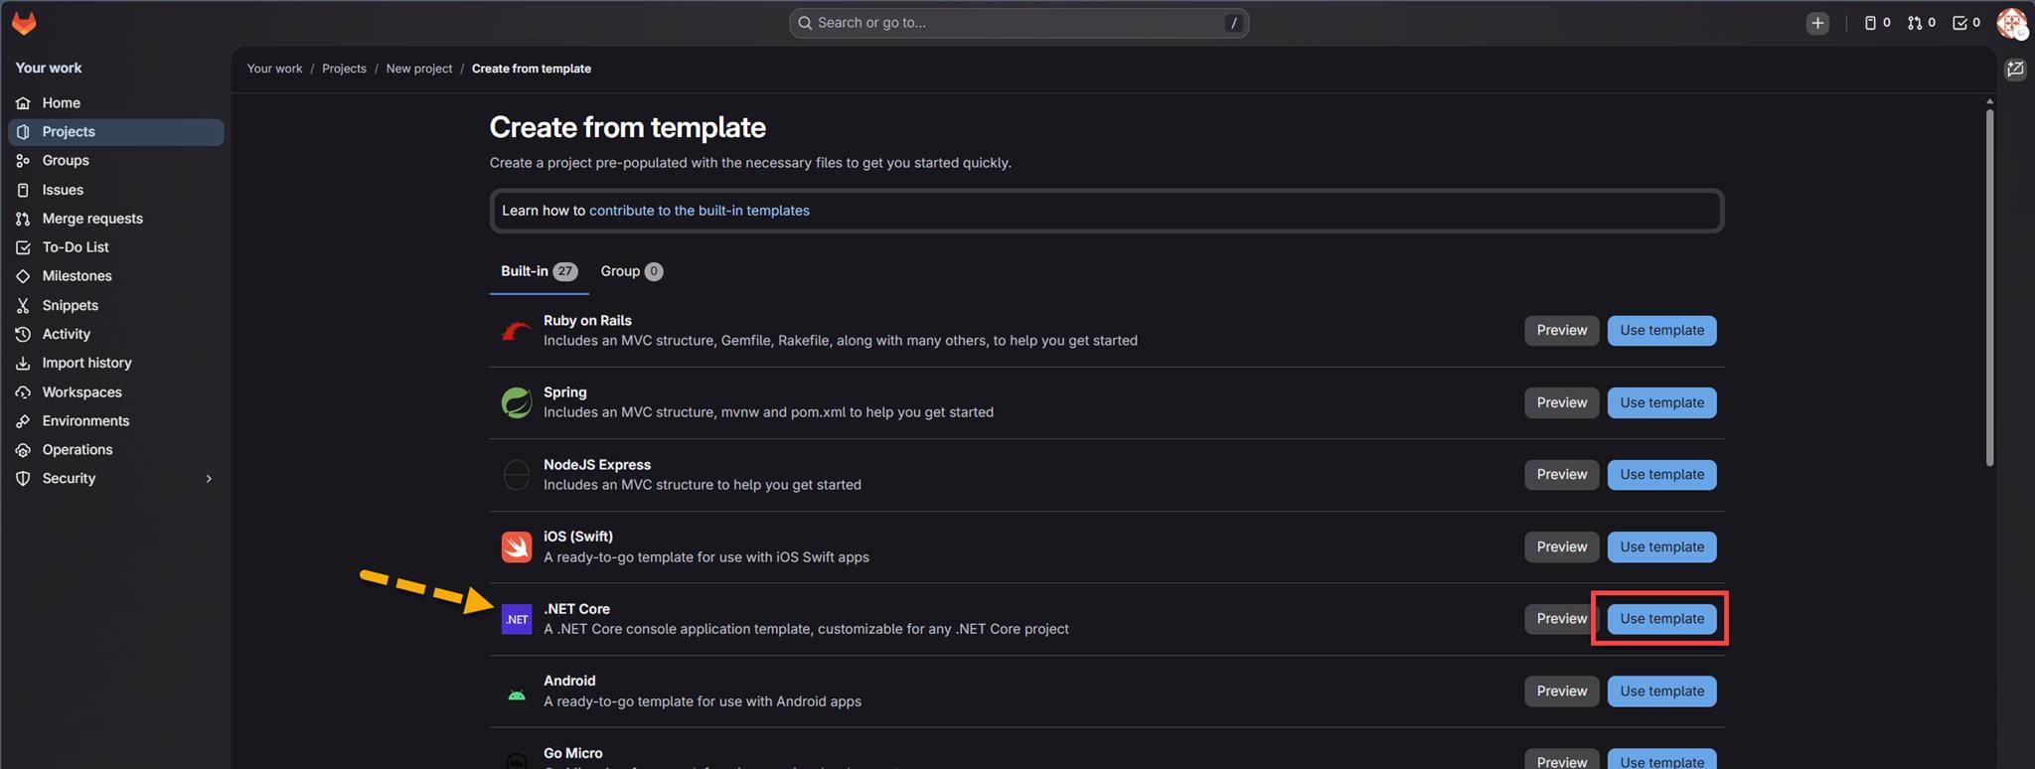Select the Built-in templates tab
This screenshot has height=769, width=2035.
point(538,271)
